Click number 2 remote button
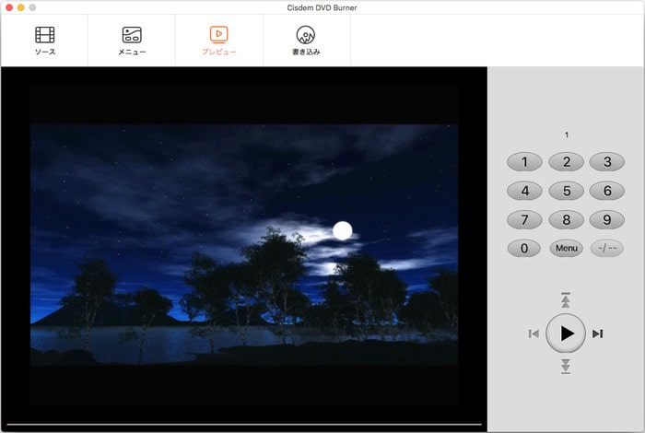 point(567,161)
